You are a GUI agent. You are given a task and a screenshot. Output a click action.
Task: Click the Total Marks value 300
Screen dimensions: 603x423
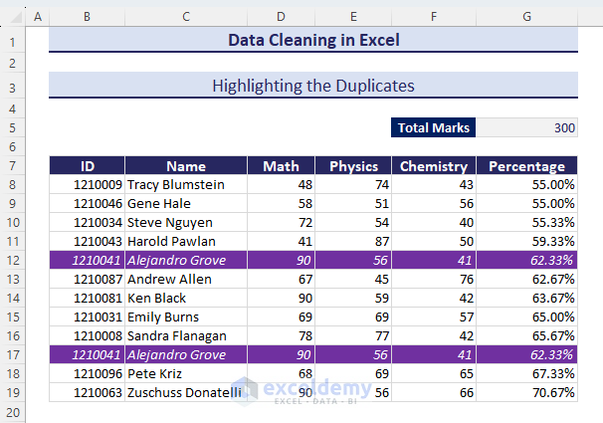tap(526, 127)
